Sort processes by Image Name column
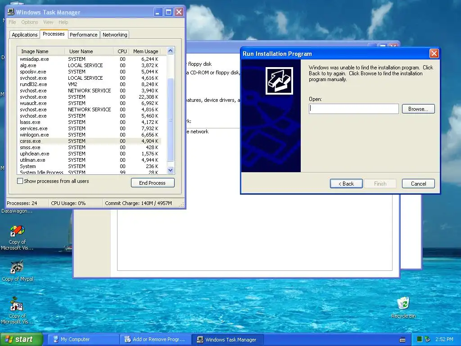The width and height of the screenshot is (461, 346). [x=41, y=51]
